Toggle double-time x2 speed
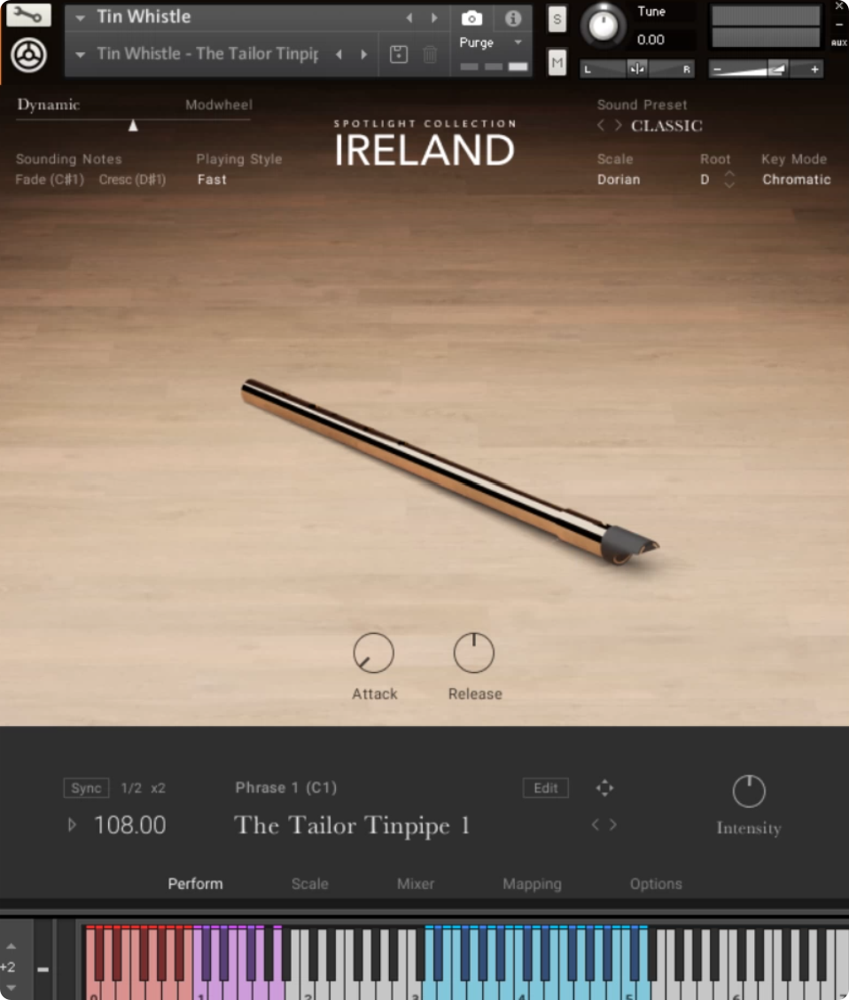This screenshot has width=849, height=1000. tap(158, 787)
